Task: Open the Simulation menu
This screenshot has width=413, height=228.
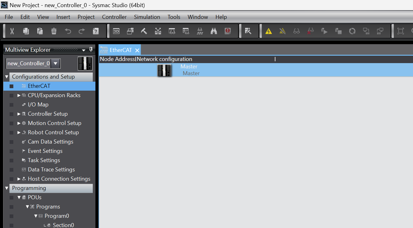Action: (147, 17)
